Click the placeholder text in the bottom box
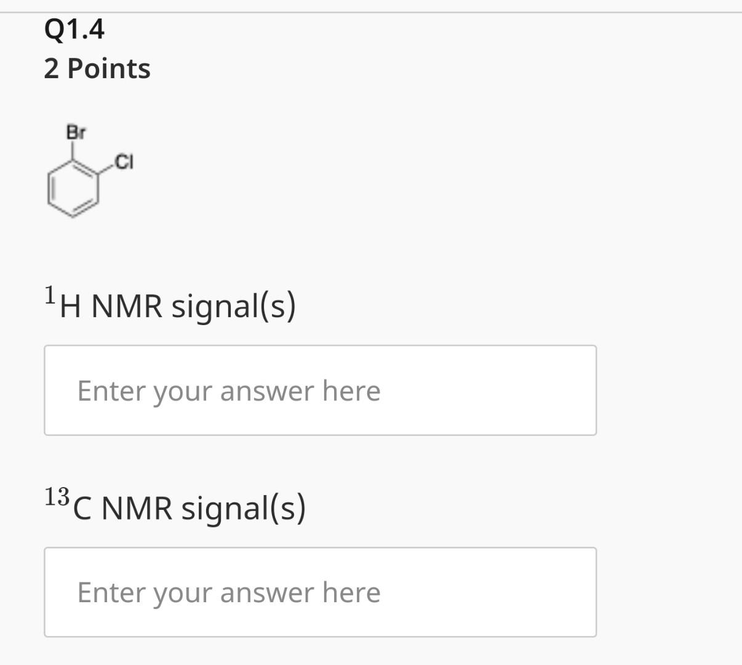This screenshot has height=665, width=742. click(228, 592)
